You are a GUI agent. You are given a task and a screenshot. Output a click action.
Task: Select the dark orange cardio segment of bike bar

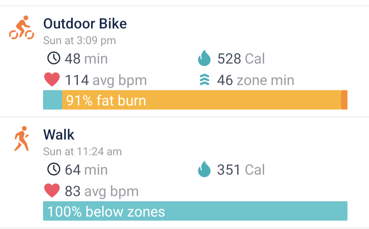pyautogui.click(x=344, y=100)
